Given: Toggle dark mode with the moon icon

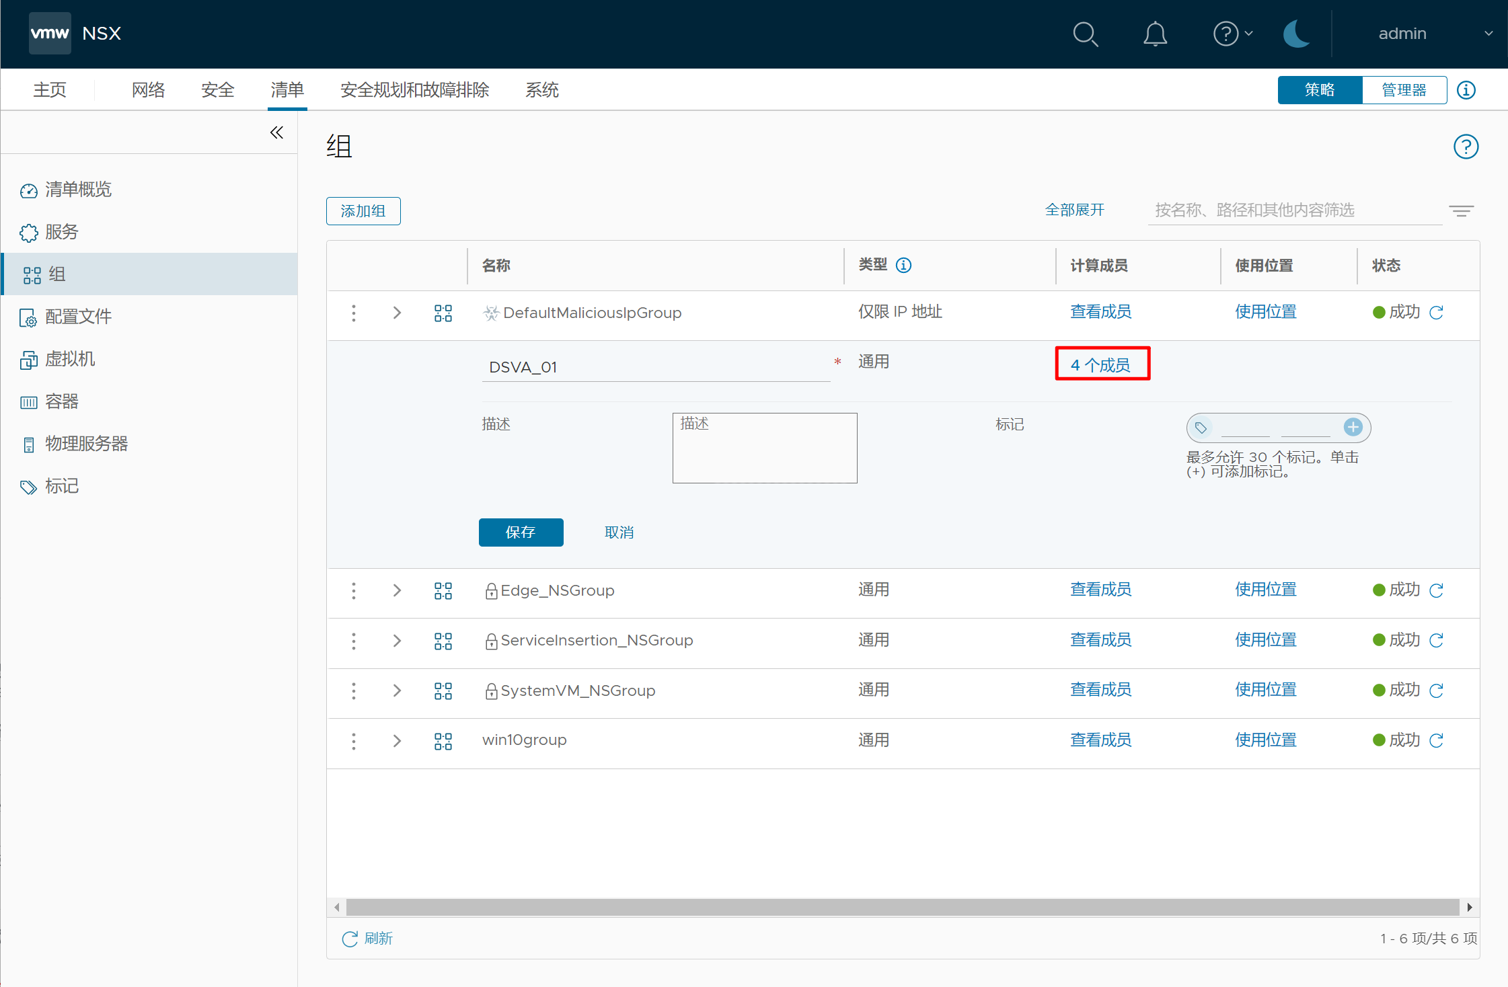Looking at the screenshot, I should click(x=1296, y=34).
